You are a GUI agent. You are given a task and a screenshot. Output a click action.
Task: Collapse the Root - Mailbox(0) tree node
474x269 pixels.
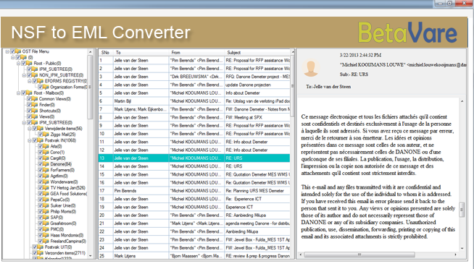(18, 93)
